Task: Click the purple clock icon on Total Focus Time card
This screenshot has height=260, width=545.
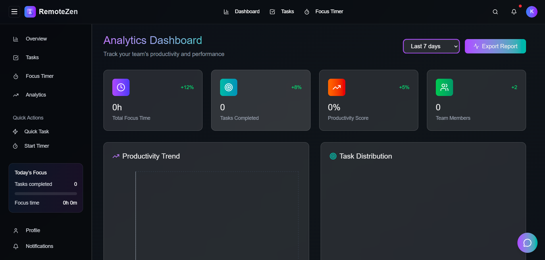Action: coord(121,87)
